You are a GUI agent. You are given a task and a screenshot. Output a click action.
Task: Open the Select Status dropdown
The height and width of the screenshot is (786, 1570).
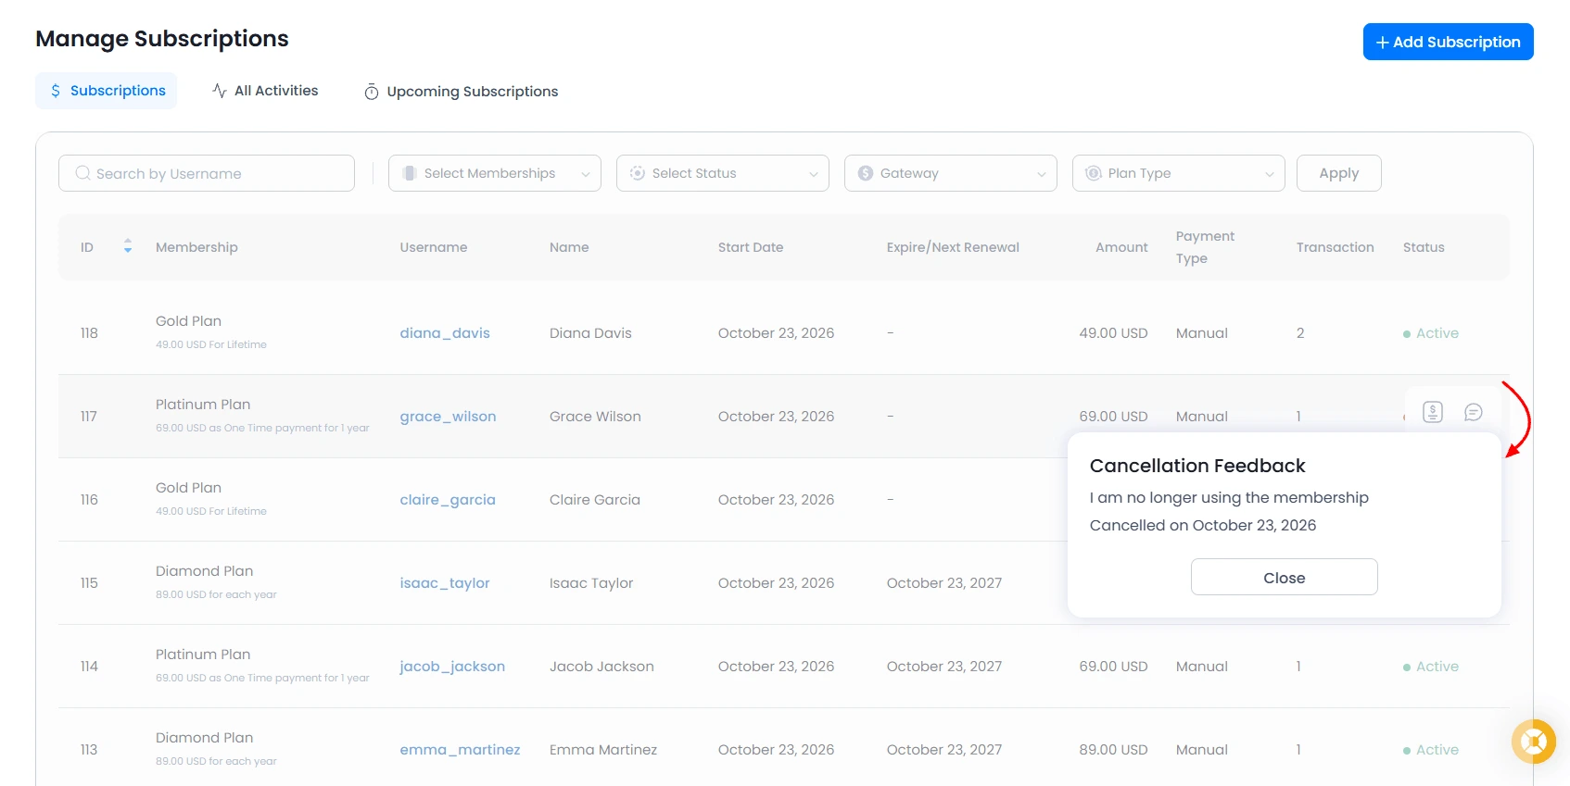[x=723, y=173]
